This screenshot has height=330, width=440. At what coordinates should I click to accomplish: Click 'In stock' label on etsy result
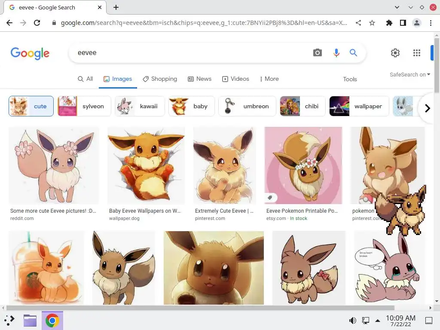[299, 218]
